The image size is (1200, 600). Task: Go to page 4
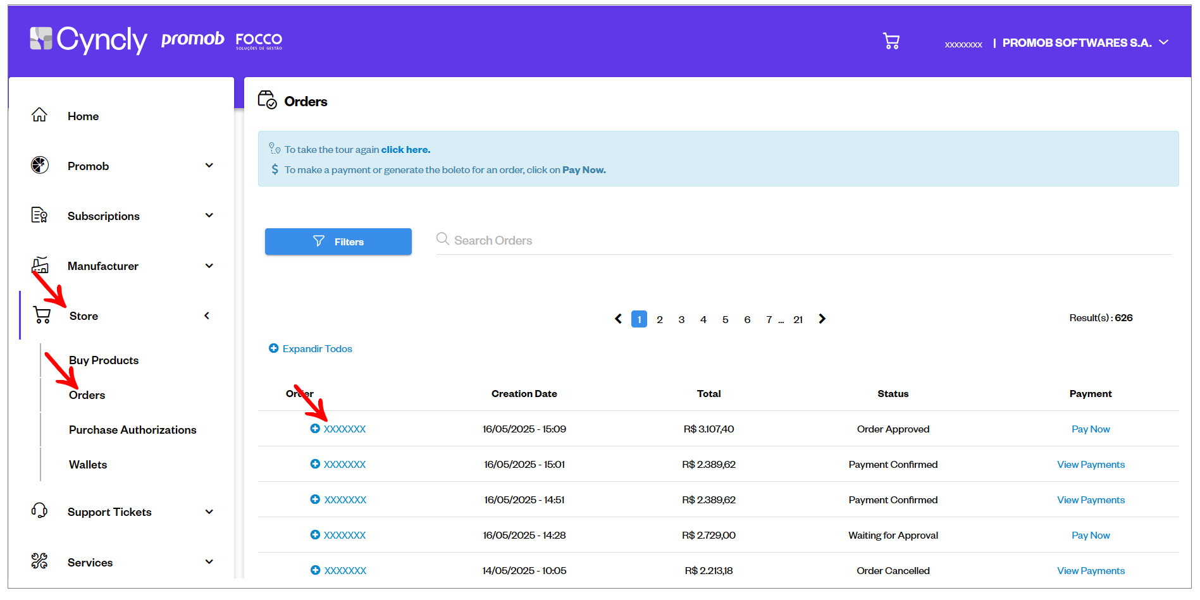tap(703, 320)
